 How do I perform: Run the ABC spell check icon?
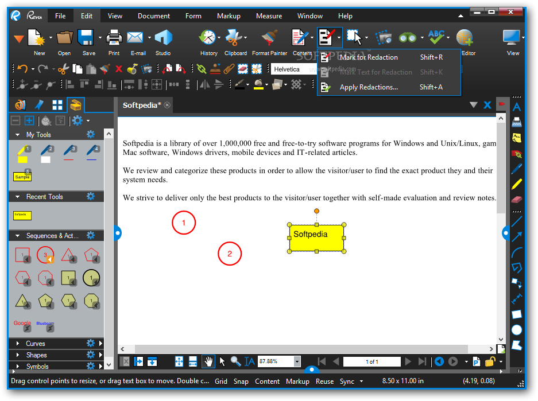436,37
